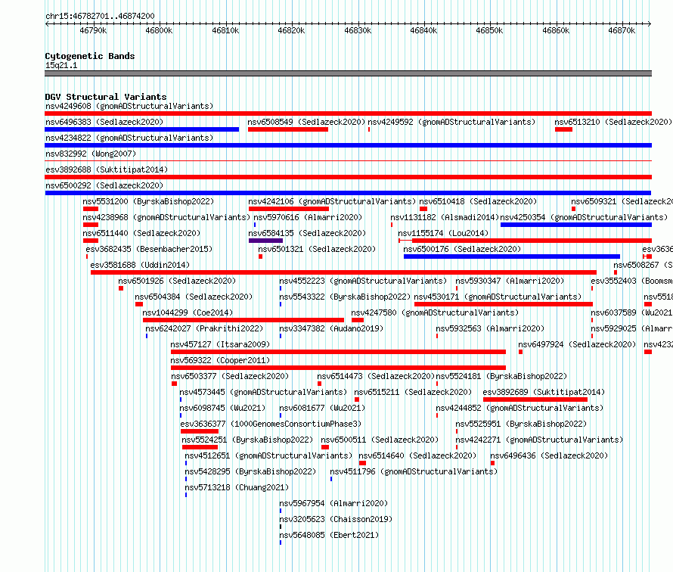
Task: Click nsv6497924 Sedlazeck2020 label
Action: coord(576,344)
